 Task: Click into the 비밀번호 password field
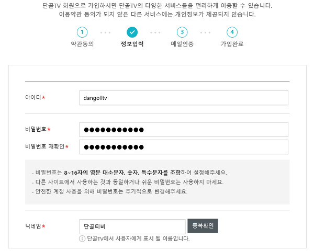pyautogui.click(x=183, y=130)
